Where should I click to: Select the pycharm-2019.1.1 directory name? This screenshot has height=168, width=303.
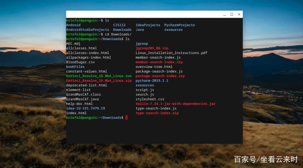tap(152, 80)
